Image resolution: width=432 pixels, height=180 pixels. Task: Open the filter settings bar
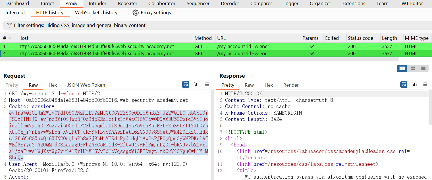[x=80, y=25]
